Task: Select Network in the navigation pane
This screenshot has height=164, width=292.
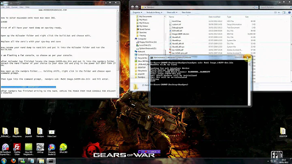Action: (x=141, y=52)
